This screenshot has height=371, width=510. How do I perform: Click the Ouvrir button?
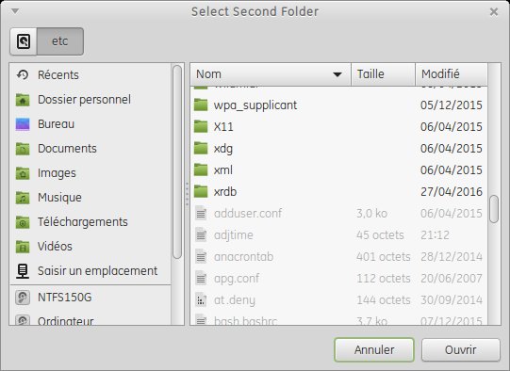461,350
